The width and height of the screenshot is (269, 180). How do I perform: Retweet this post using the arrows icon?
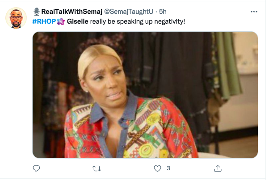pyautogui.click(x=96, y=168)
